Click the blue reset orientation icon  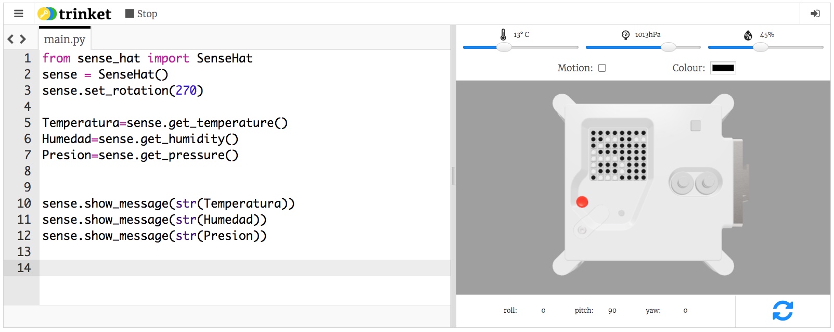pos(782,311)
